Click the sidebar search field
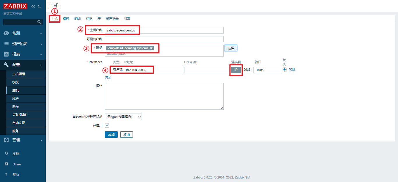 pyautogui.click(x=23, y=22)
